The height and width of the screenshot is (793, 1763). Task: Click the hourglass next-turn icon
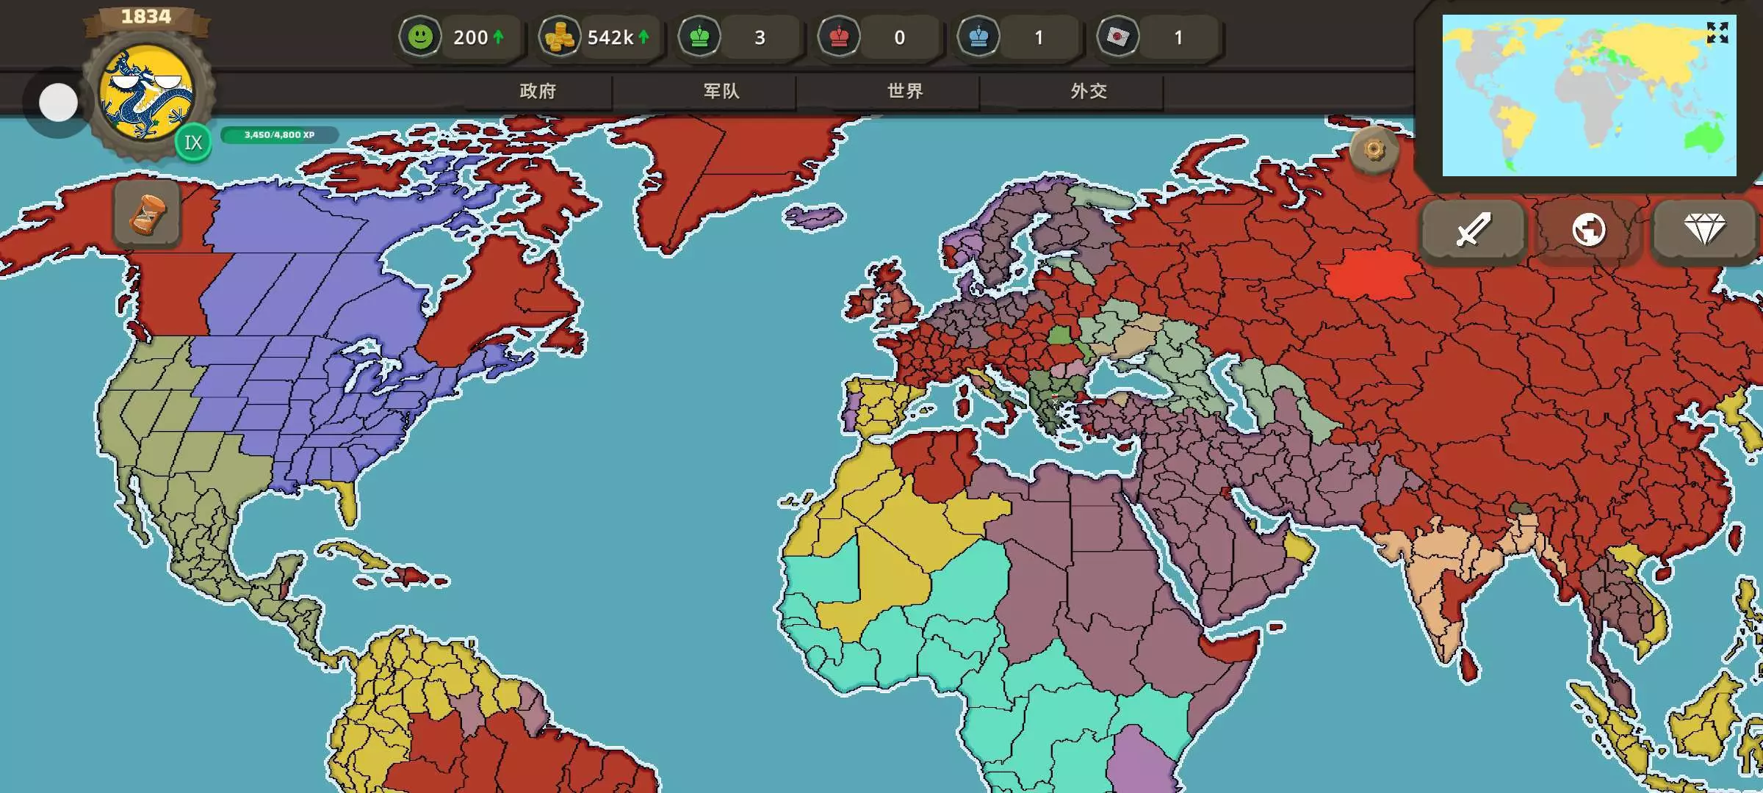tap(146, 214)
